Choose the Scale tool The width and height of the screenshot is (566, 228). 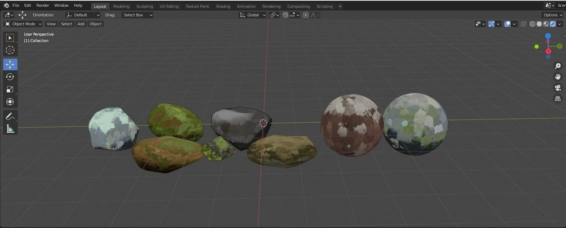coord(10,90)
